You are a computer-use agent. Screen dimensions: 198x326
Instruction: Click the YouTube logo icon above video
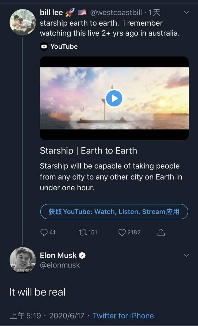tap(44, 47)
